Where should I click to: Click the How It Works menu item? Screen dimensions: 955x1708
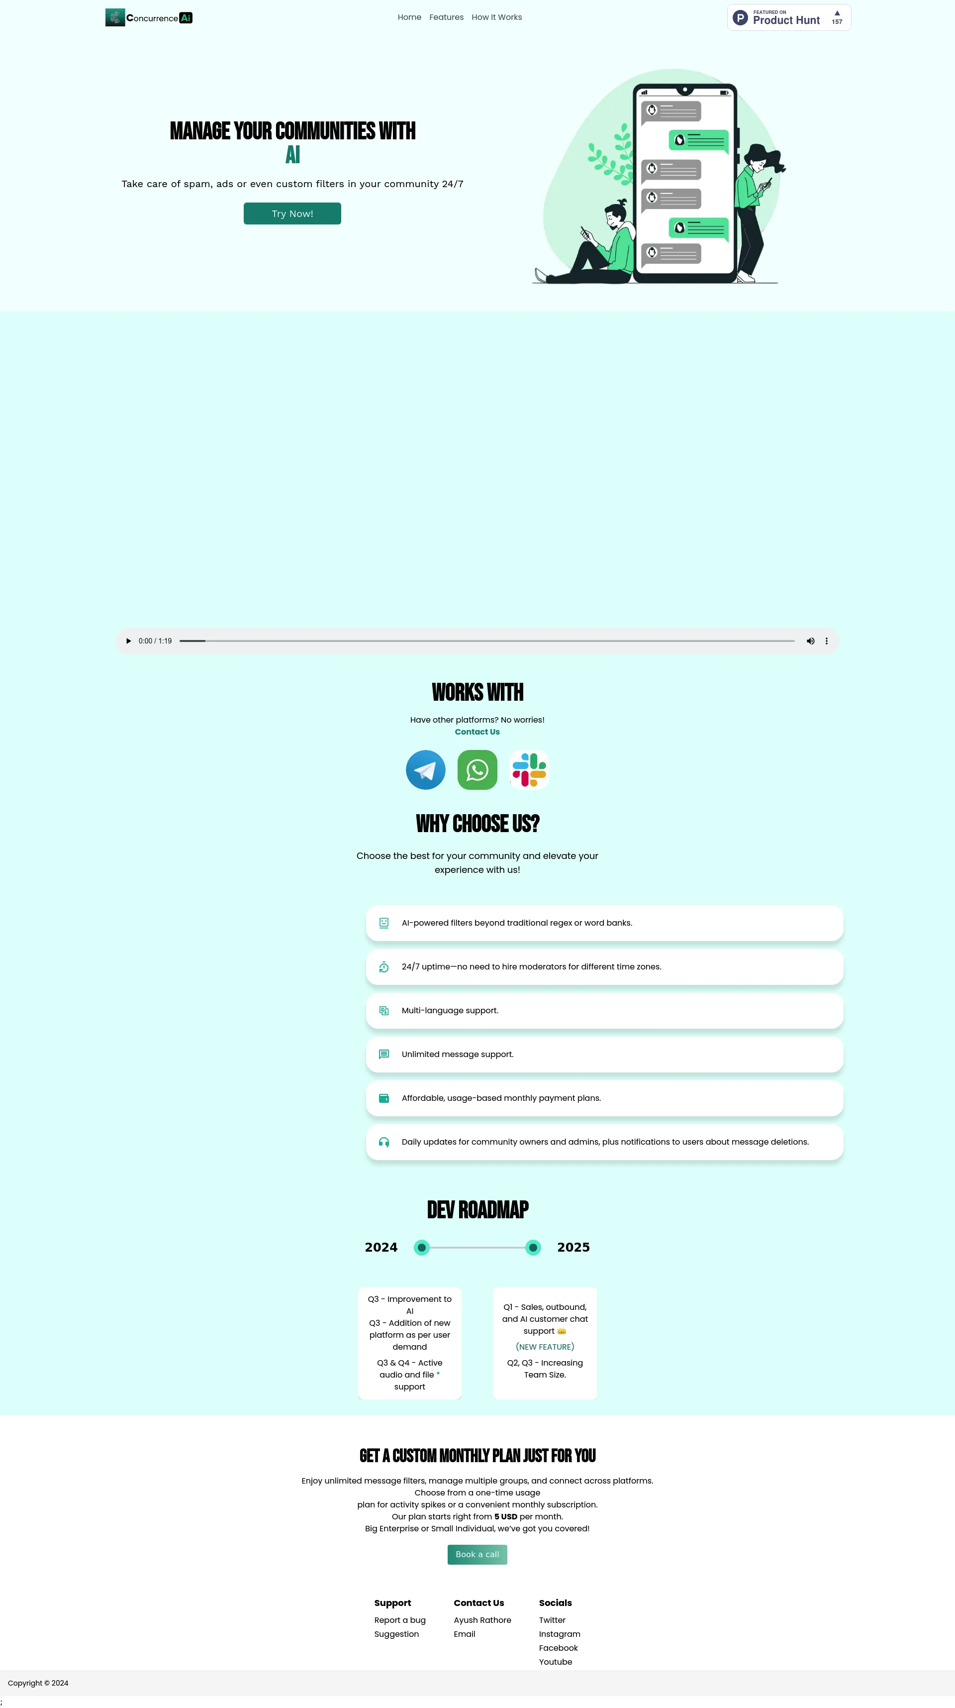496,16
